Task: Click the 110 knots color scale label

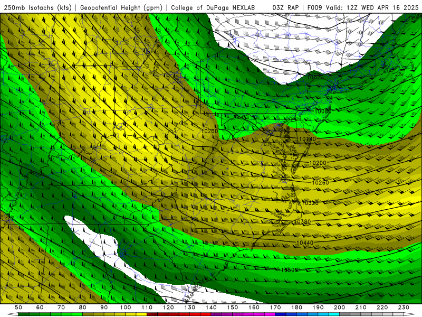Action: tap(147, 307)
